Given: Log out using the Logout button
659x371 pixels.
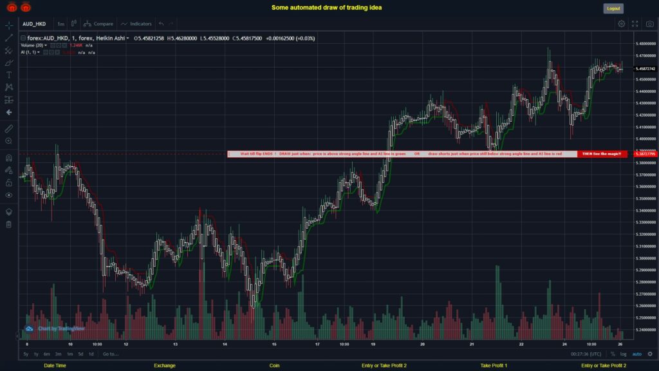Looking at the screenshot, I should tap(613, 8).
